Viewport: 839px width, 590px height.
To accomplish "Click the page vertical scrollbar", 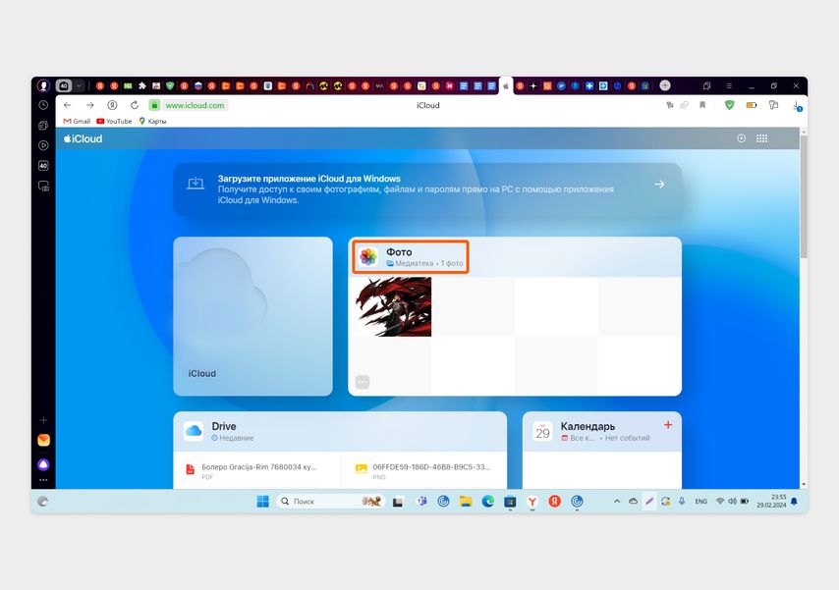I will (x=804, y=196).
